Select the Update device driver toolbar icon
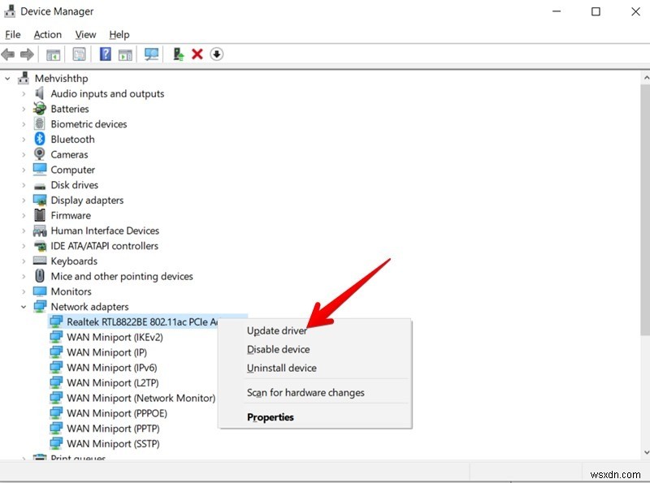650x483 pixels. [x=176, y=54]
